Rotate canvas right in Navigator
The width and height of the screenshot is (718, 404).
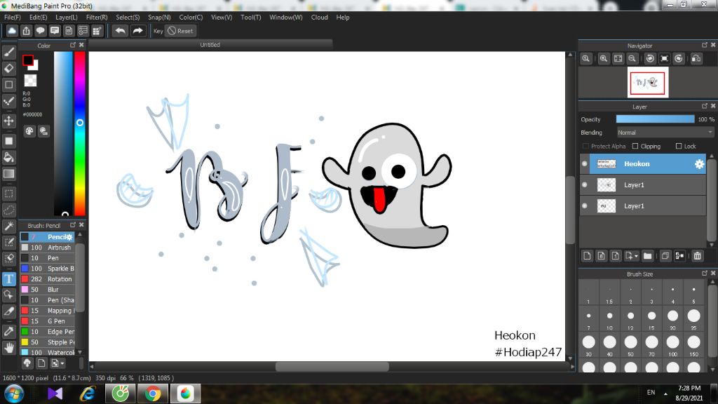click(x=679, y=59)
